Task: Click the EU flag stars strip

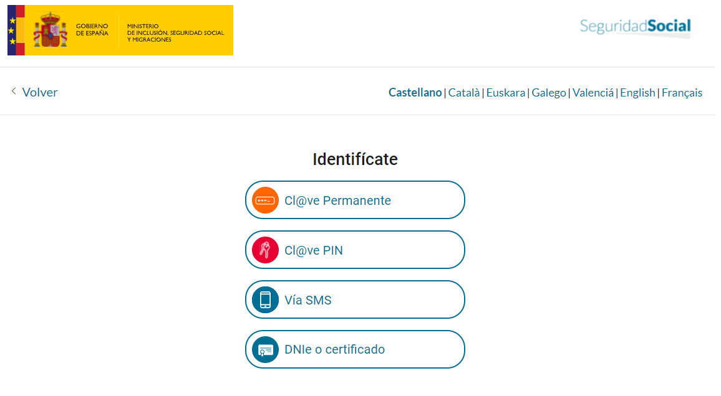Action: click(x=12, y=31)
